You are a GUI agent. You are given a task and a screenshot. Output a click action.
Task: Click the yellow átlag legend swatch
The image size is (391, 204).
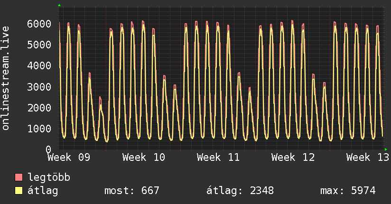pos(19,190)
